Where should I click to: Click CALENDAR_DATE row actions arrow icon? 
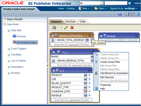[x=89, y=91]
